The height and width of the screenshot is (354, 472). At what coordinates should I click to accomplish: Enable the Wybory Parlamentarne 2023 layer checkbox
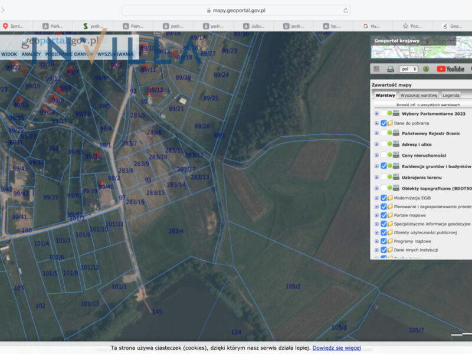click(x=383, y=113)
